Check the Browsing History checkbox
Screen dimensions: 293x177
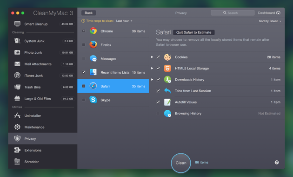(158, 114)
